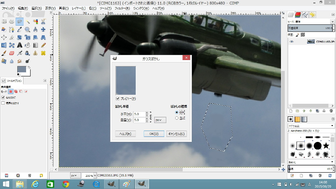
Task: Select the Eraser tool
Action: pos(11,53)
